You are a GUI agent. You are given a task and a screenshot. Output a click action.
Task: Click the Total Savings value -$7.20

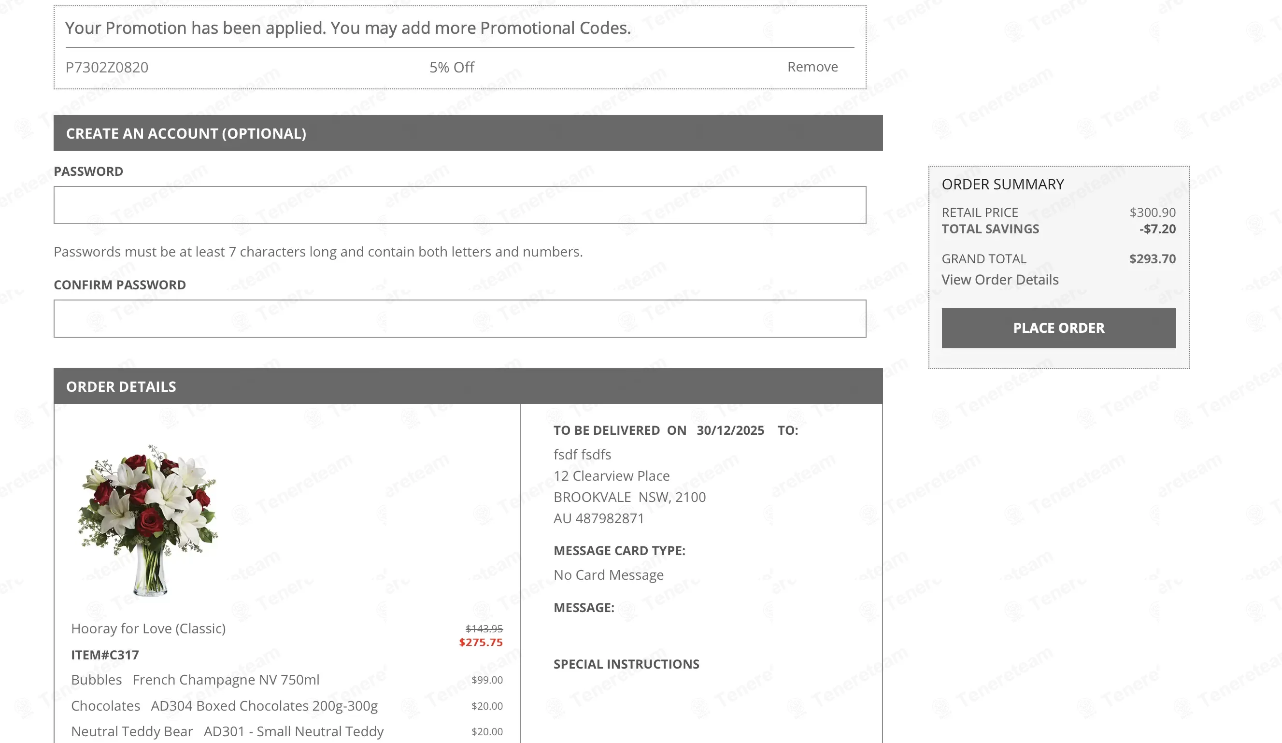pos(1157,229)
